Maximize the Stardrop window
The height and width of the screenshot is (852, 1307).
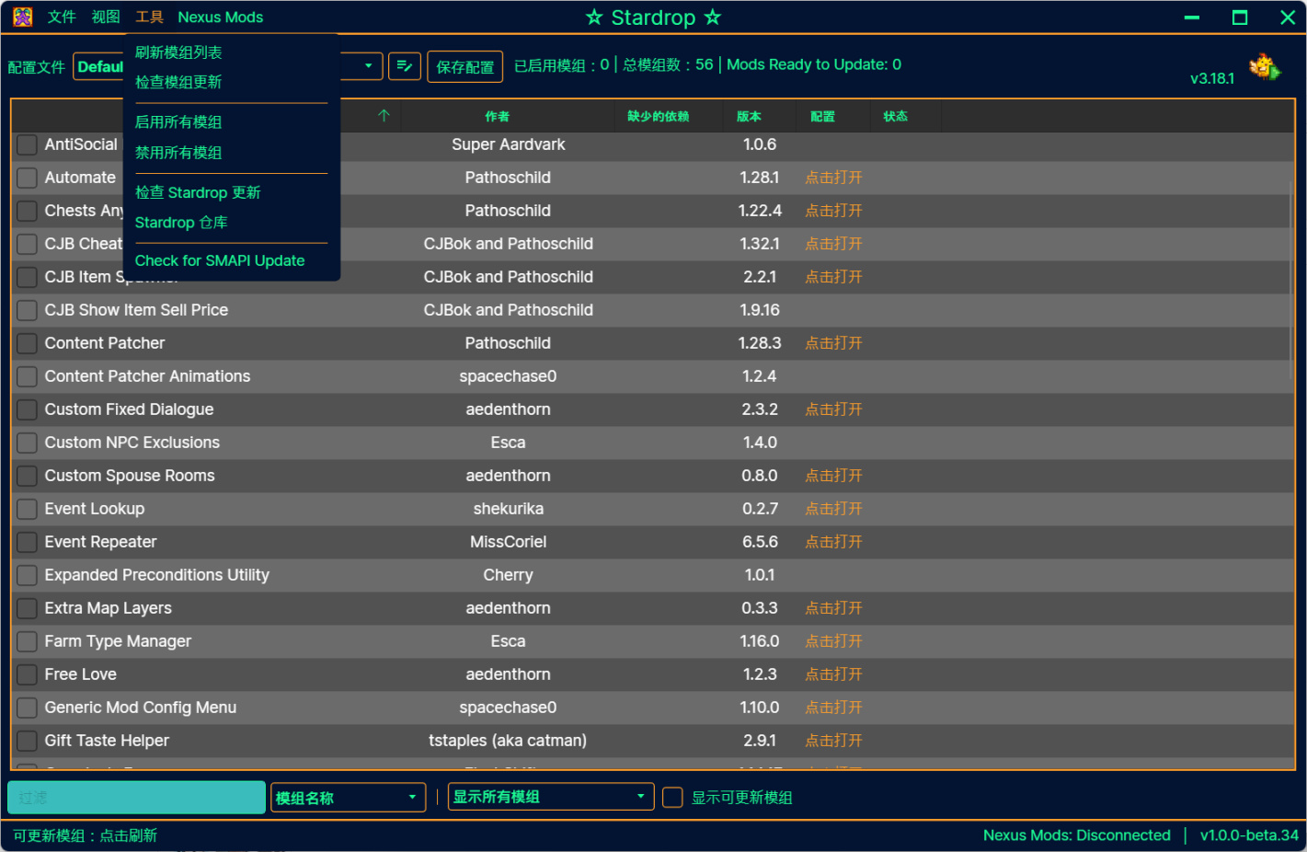pos(1240,17)
